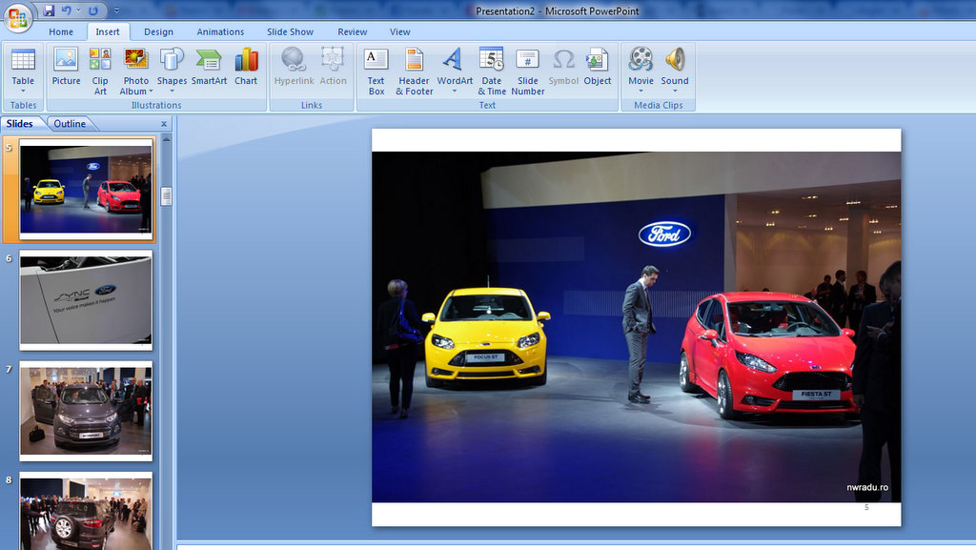Insert a Picture from file
This screenshot has width=976, height=550.
pyautogui.click(x=66, y=67)
